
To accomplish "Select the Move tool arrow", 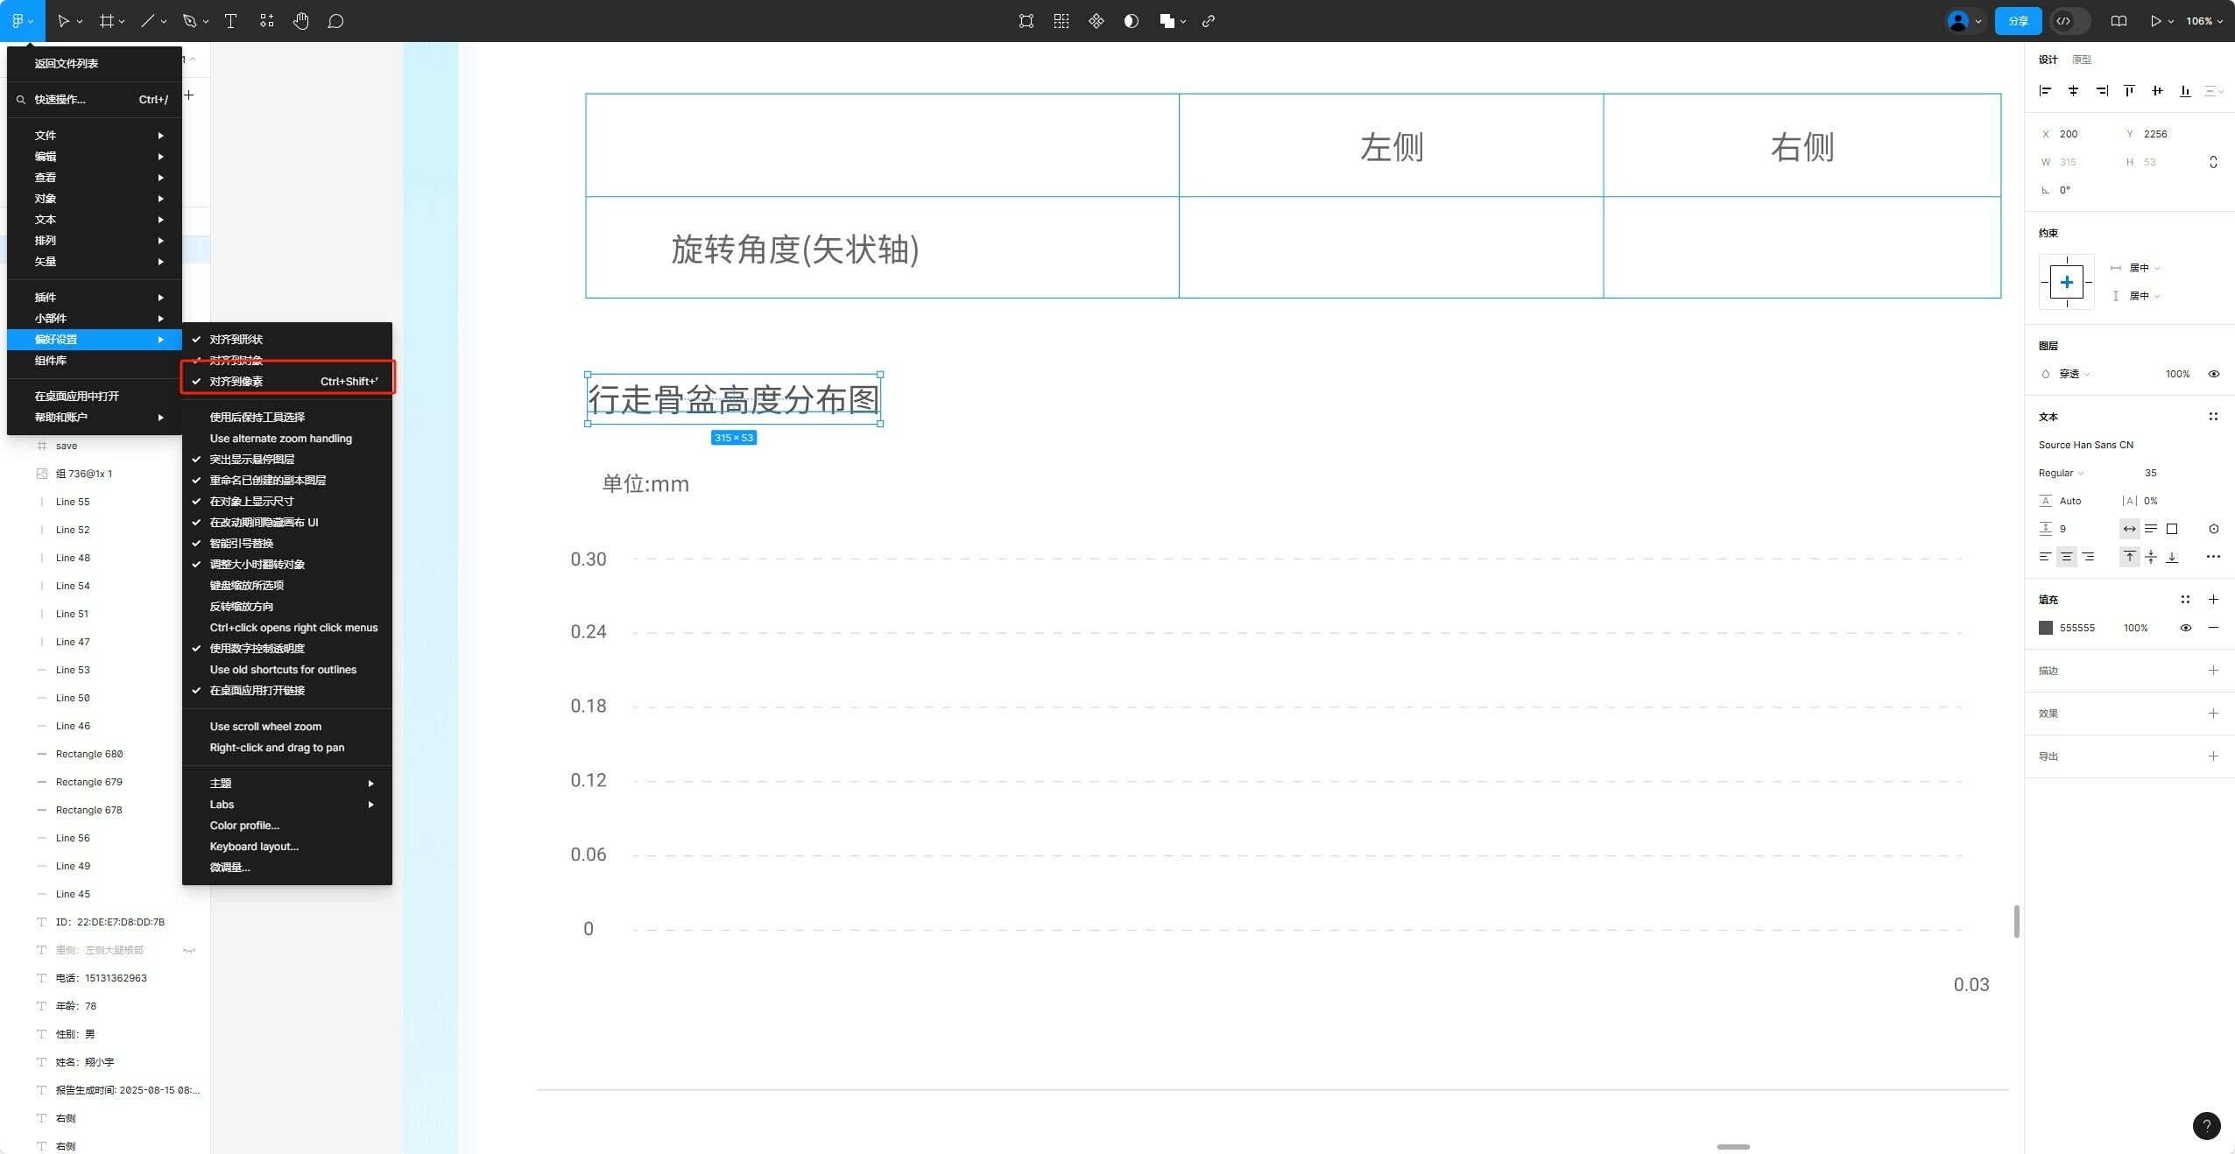I will point(63,21).
